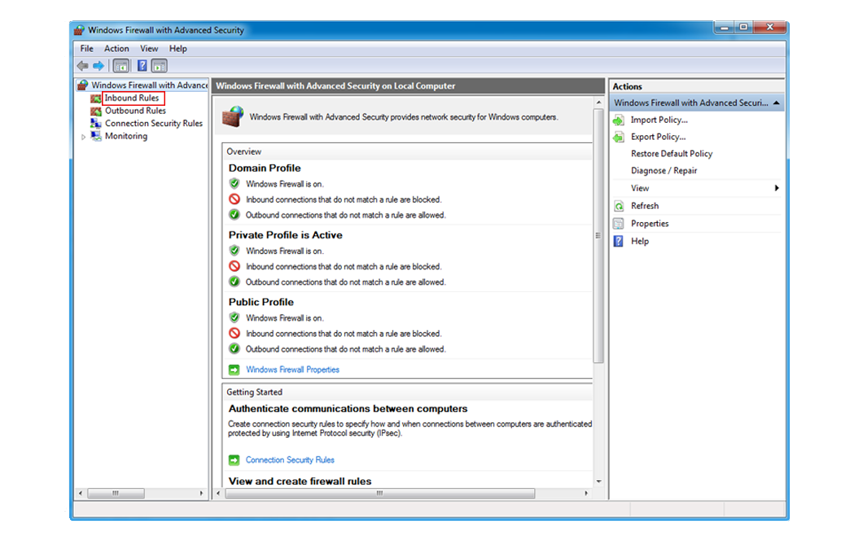Click Properties in the Actions pane

click(x=650, y=223)
